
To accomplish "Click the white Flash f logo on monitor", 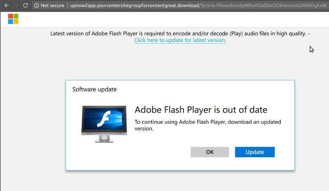I will click(x=104, y=119).
